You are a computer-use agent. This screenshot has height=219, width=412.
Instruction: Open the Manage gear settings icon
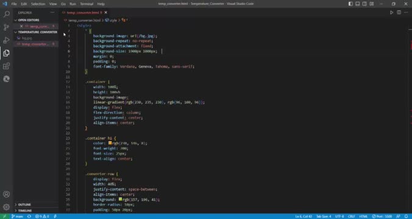click(7, 207)
